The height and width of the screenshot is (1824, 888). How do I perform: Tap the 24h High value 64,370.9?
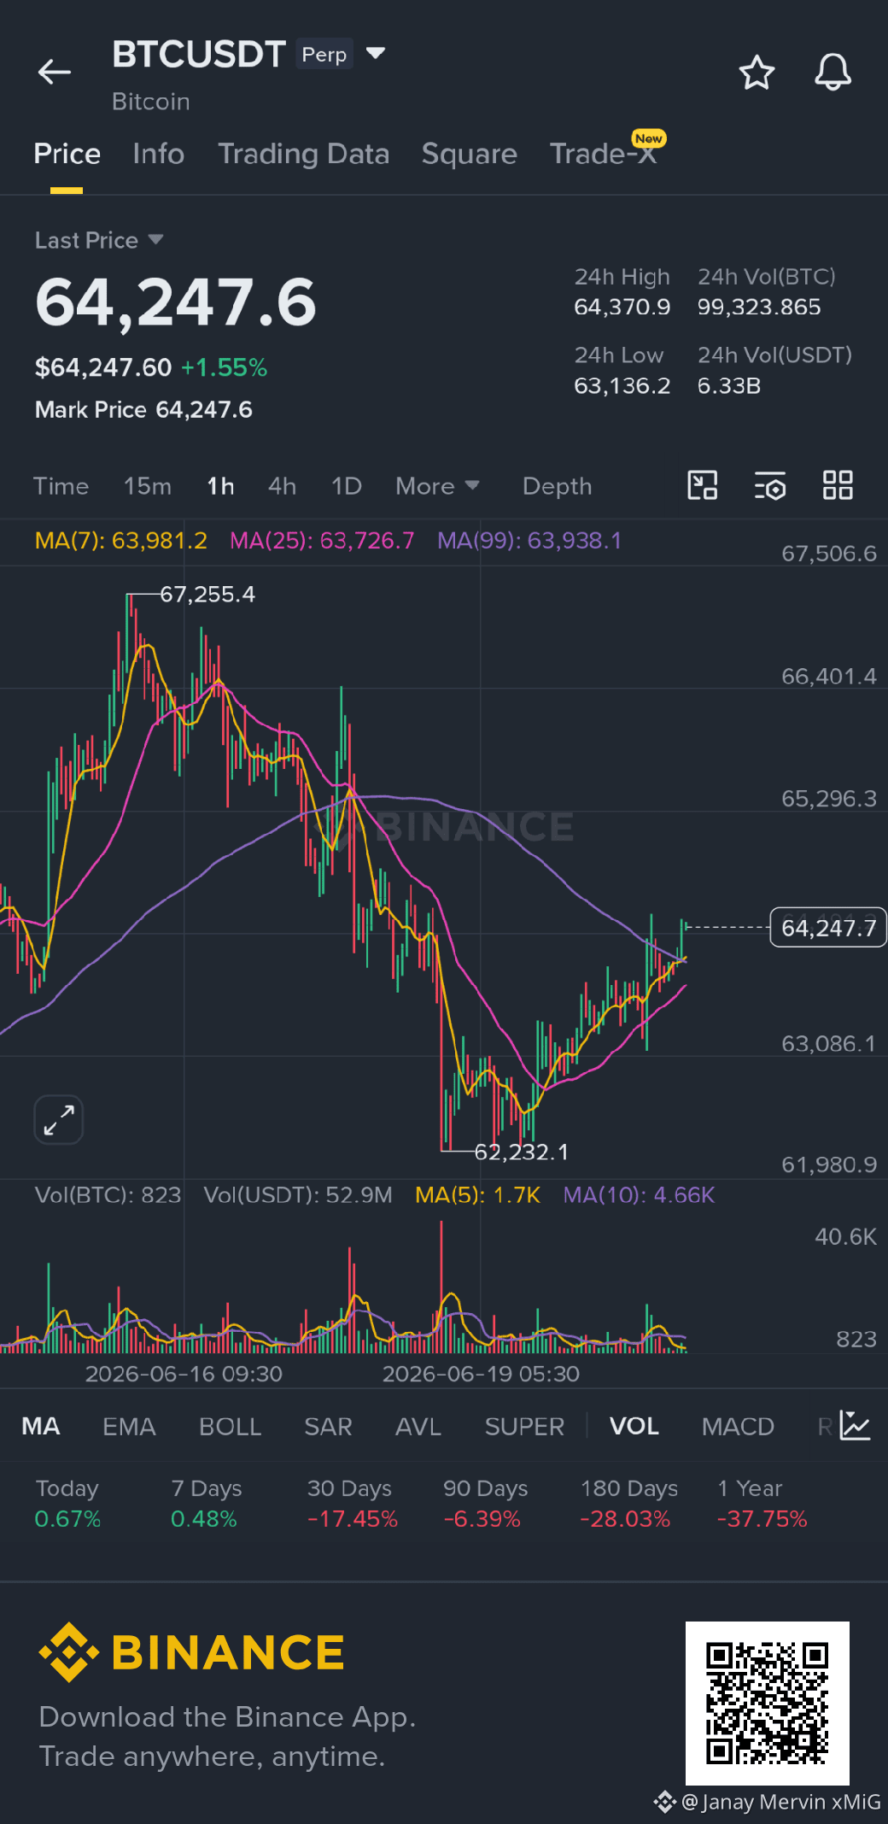coord(622,307)
